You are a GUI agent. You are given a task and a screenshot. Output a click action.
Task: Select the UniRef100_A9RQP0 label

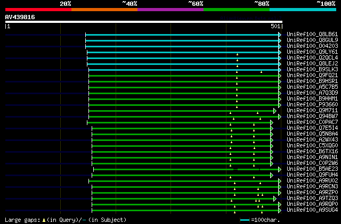click(312, 204)
